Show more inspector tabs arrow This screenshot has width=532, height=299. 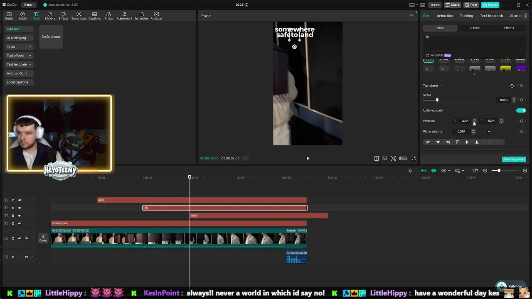pyautogui.click(x=526, y=16)
